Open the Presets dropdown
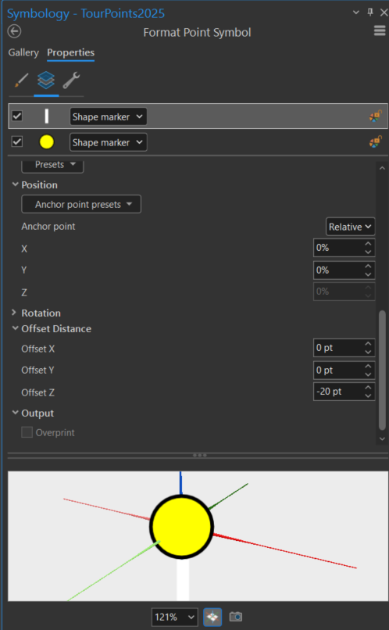Viewport: 389px width, 630px height. (52, 166)
